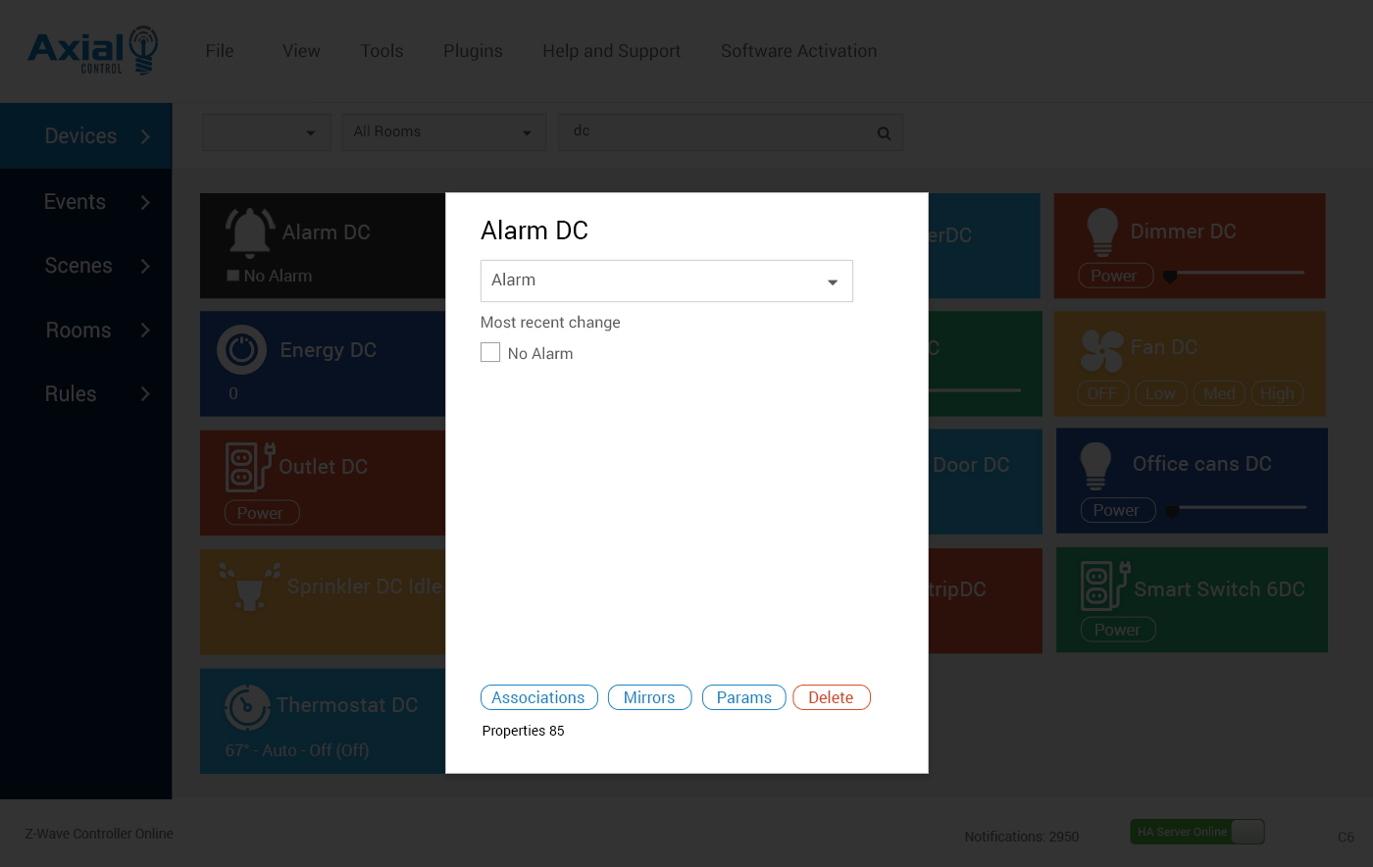Click the search magnifier icon
This screenshot has width=1373, height=867.
(884, 133)
